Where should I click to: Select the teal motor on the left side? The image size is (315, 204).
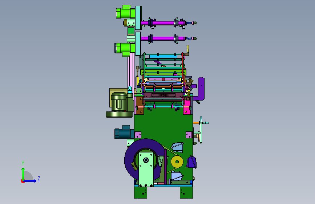pyautogui.click(x=124, y=132)
